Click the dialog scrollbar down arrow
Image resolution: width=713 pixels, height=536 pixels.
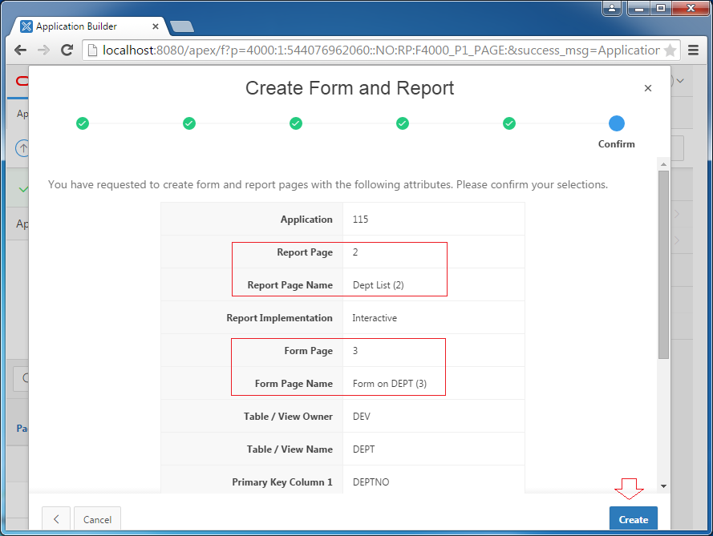(663, 486)
